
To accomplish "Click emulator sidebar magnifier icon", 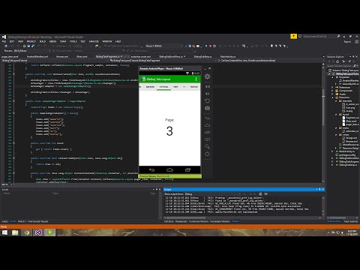I will (207, 146).
